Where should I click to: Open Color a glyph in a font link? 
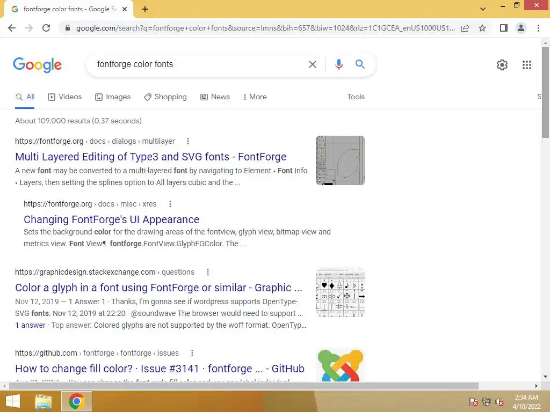[158, 288]
